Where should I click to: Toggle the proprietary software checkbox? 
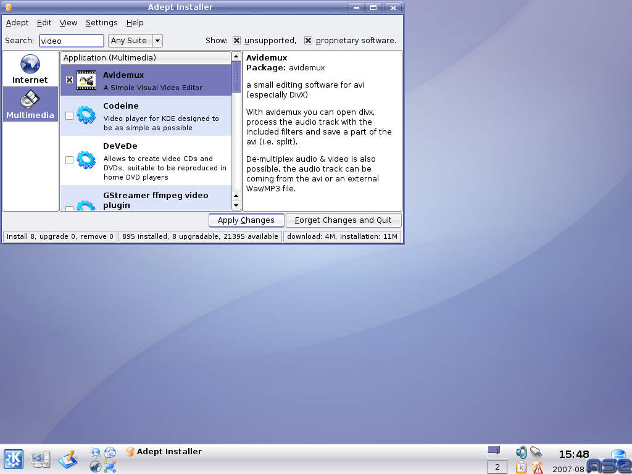pyautogui.click(x=309, y=40)
